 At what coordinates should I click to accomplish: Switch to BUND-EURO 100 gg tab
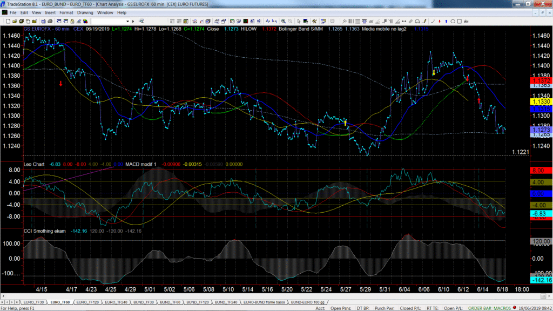click(x=307, y=302)
